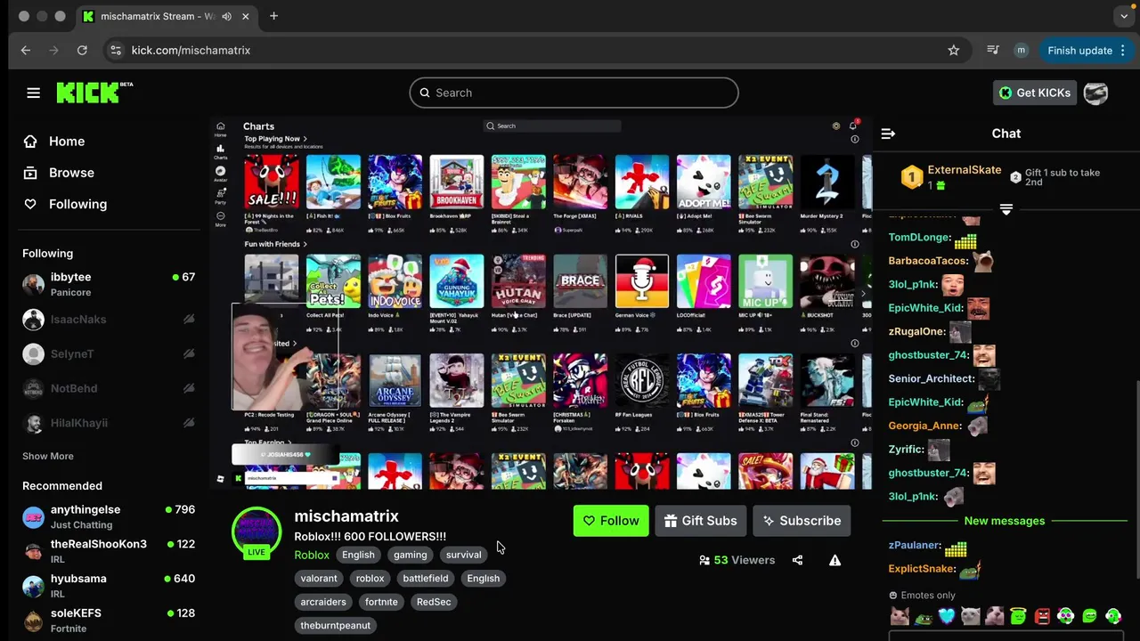Select the survival tag

[463, 555]
